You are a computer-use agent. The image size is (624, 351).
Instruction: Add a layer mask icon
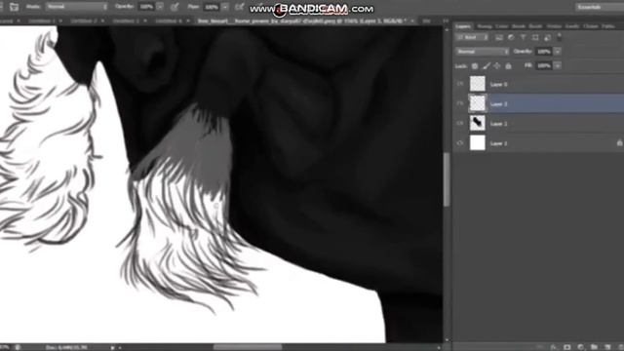click(x=567, y=347)
